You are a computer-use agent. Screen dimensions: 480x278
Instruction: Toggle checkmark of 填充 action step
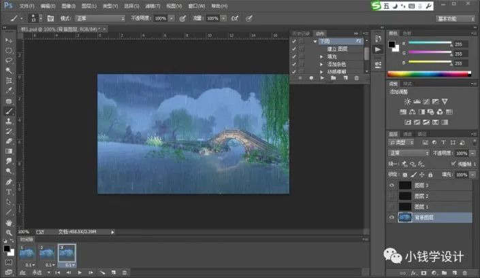294,56
